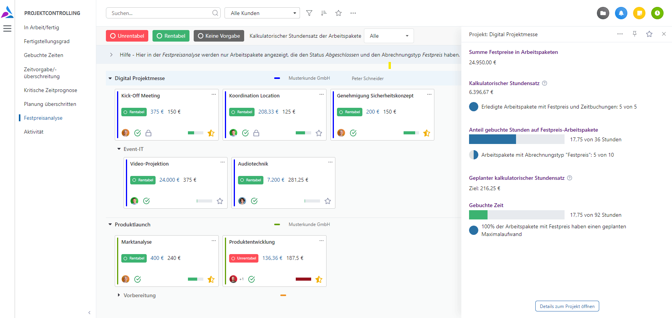Image resolution: width=672 pixels, height=318 pixels.
Task: Click the notification bell icon
Action: 621,13
